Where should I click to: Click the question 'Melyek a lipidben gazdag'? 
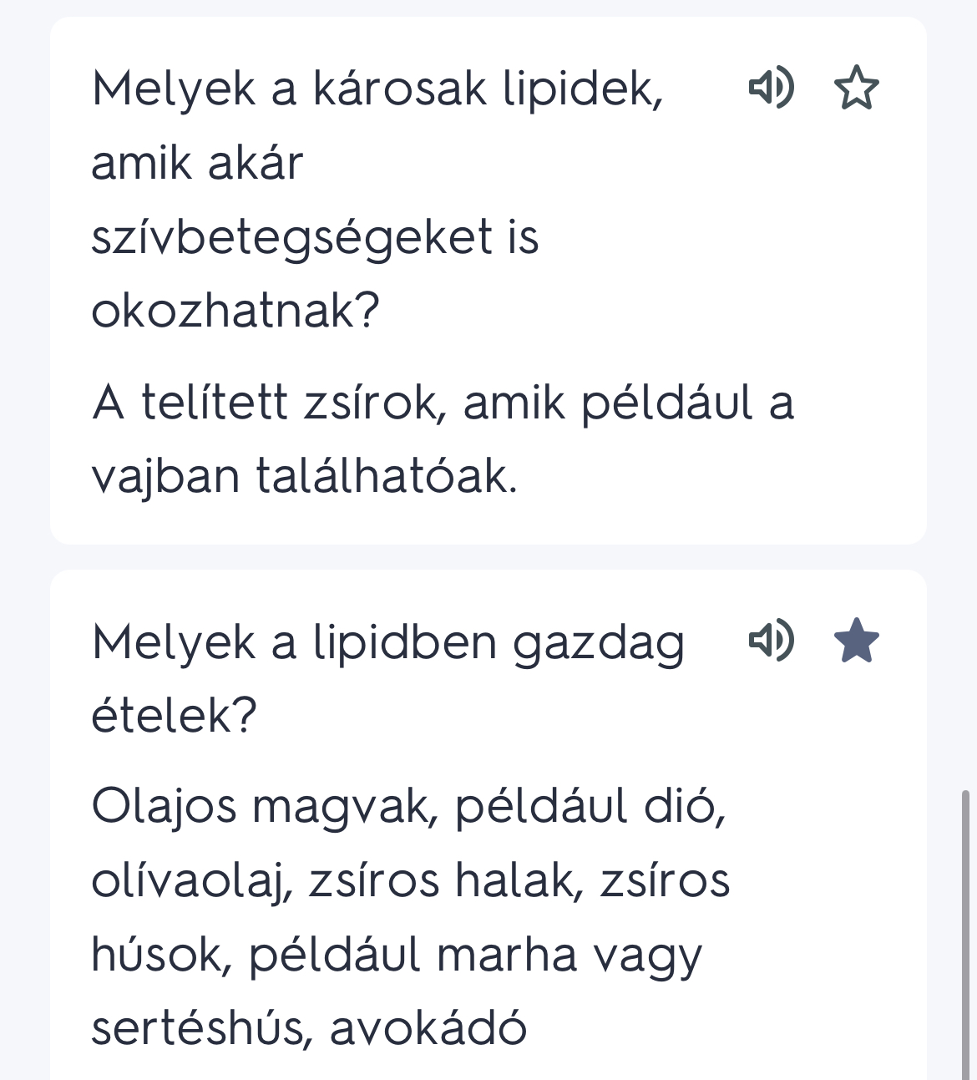pos(388,643)
